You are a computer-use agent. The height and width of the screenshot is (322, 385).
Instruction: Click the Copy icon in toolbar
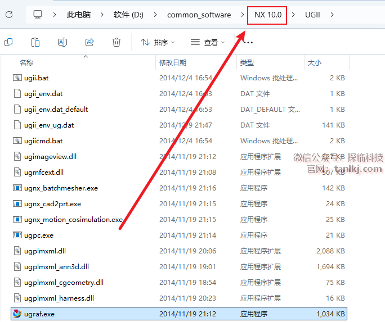(x=8, y=42)
